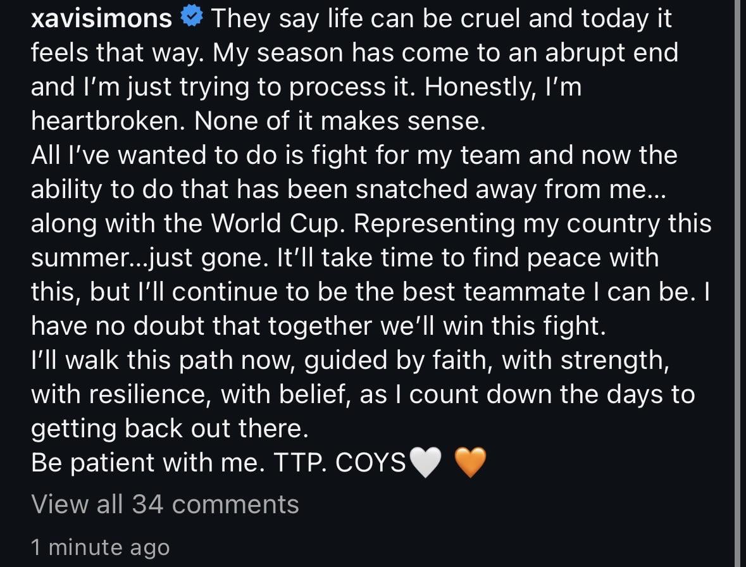This screenshot has width=746, height=567.
Task: Click the line starting "All I've wanted"
Action: pyautogui.click(x=354, y=156)
